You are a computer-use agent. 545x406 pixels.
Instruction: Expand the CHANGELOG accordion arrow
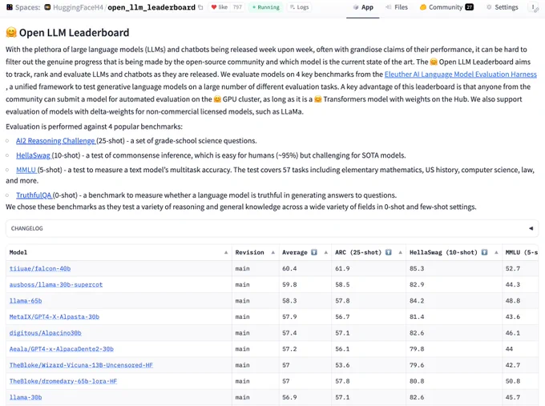point(531,228)
